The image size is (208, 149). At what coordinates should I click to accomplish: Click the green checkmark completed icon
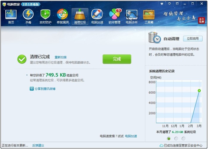[22, 59]
